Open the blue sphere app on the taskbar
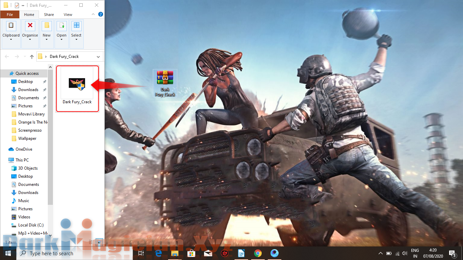The height and width of the screenshot is (260, 463). click(275, 253)
